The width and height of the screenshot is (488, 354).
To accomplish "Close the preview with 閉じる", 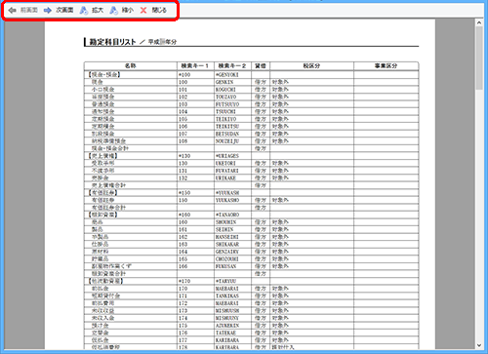I will (153, 10).
